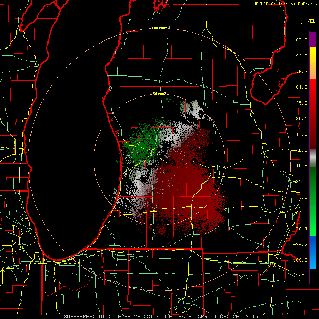Click the 30.1 velocity scale value
Viewport: 319px width, 319px height.
click(x=302, y=119)
